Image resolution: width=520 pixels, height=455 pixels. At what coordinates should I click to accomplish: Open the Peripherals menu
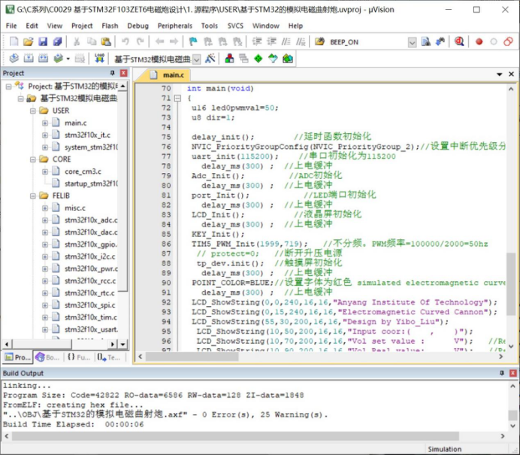[x=175, y=26]
